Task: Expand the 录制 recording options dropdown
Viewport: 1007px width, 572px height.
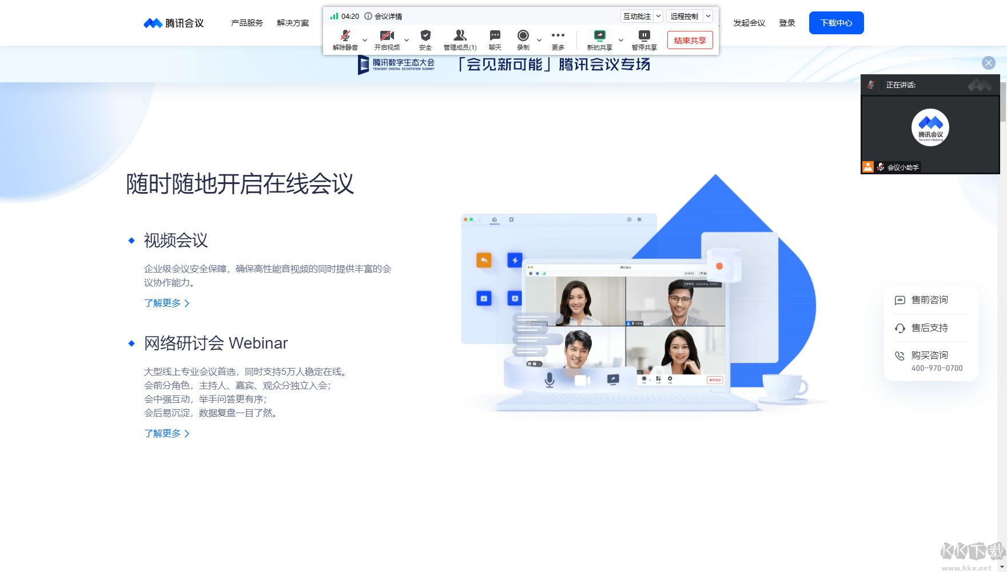Action: 538,40
